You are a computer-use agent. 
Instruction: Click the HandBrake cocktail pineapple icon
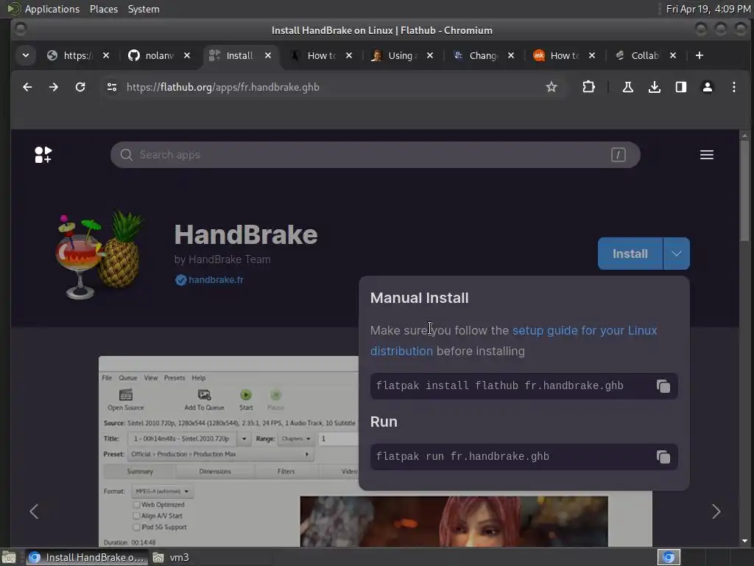point(100,255)
